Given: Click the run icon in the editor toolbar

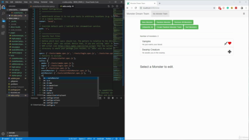Looking at the screenshot, I should (113, 6).
